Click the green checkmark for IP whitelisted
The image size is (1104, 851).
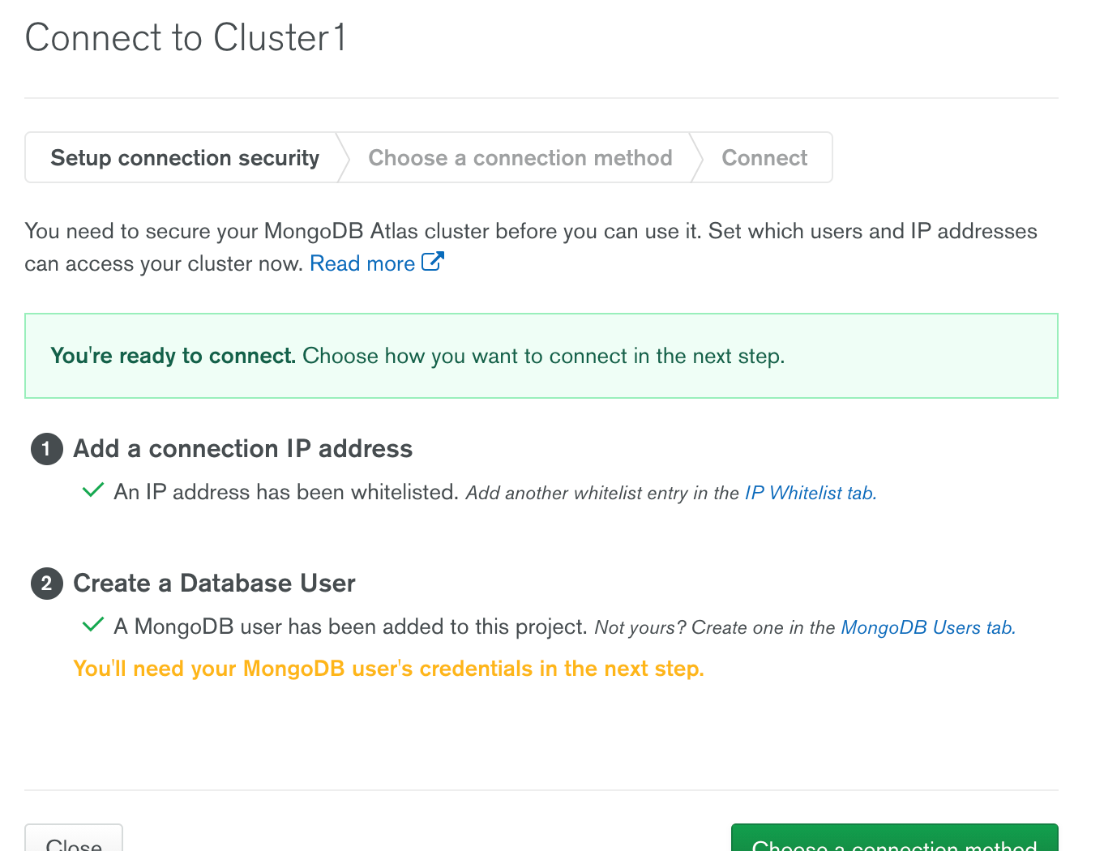(93, 490)
